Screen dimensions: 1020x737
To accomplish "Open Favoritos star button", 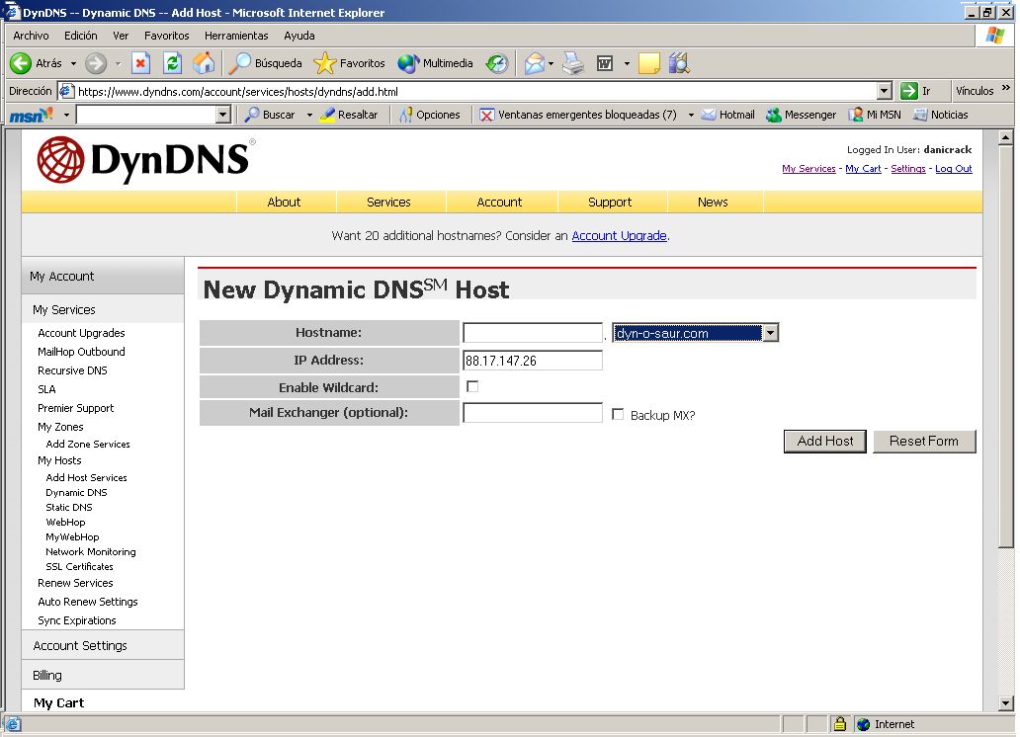I will (x=349, y=63).
